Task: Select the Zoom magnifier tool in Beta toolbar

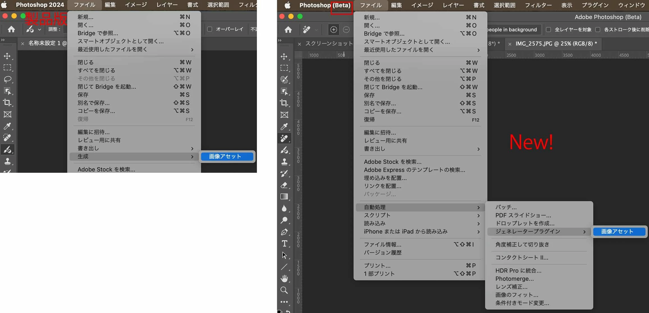Action: (x=284, y=290)
